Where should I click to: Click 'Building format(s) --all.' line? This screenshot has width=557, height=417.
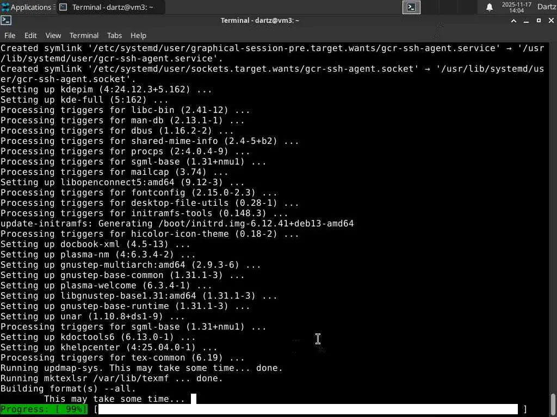pyautogui.click(x=68, y=389)
